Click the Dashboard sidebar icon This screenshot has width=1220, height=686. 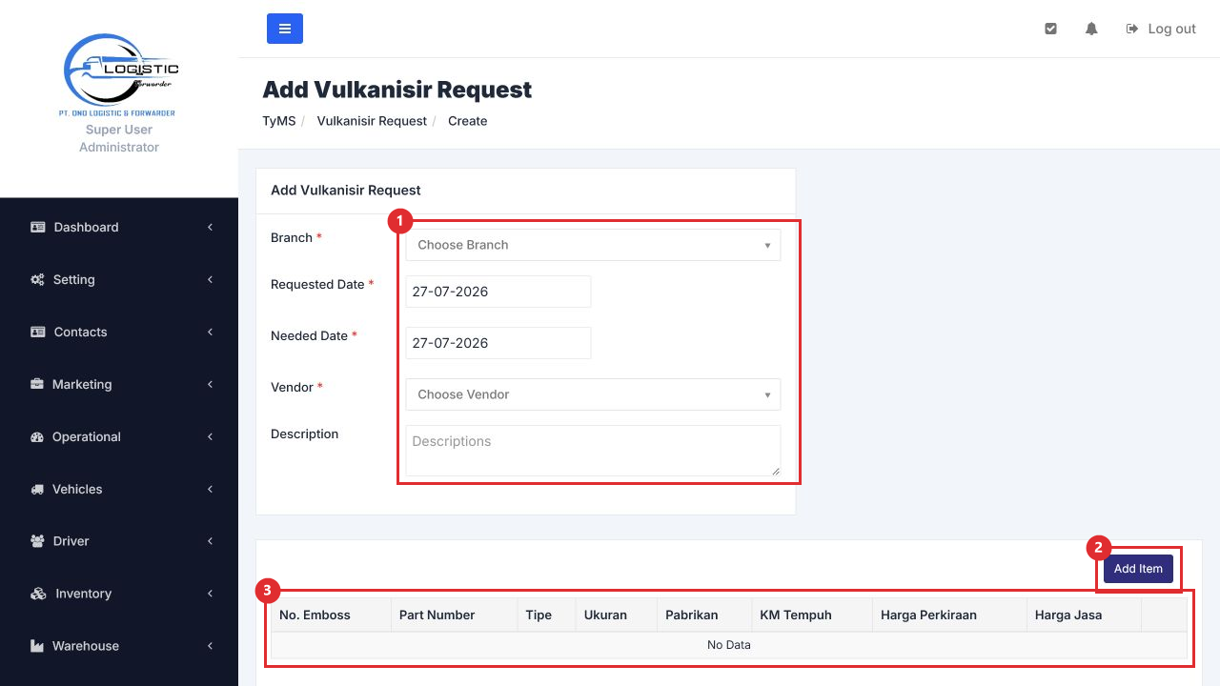click(38, 227)
